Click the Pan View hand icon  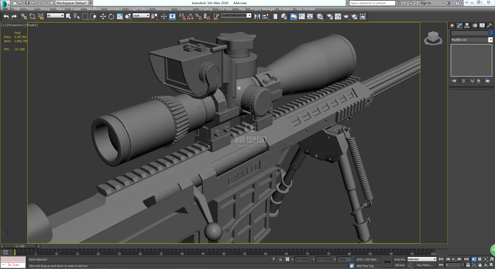click(x=480, y=265)
